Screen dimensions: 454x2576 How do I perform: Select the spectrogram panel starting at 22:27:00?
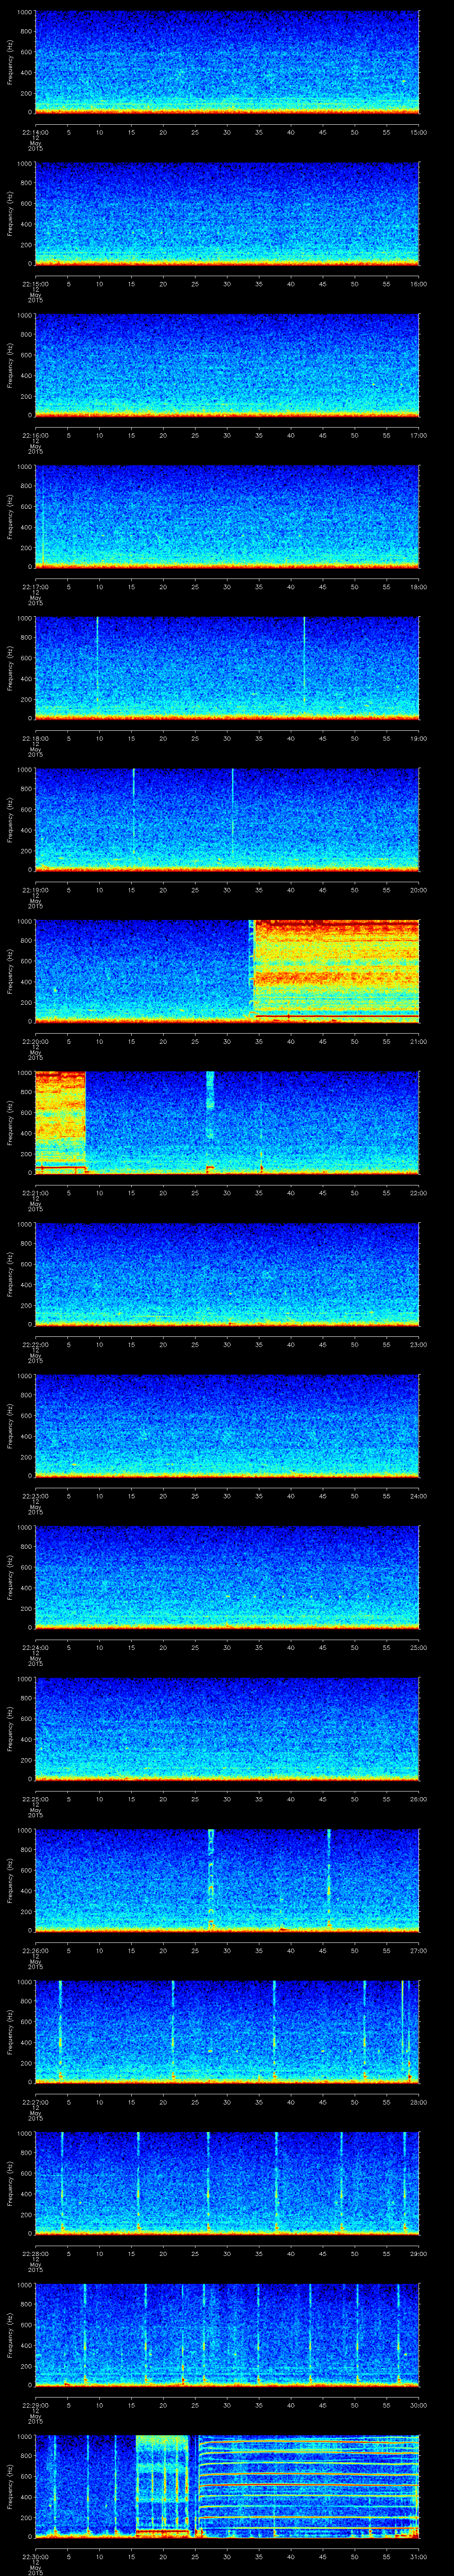(x=227, y=2032)
